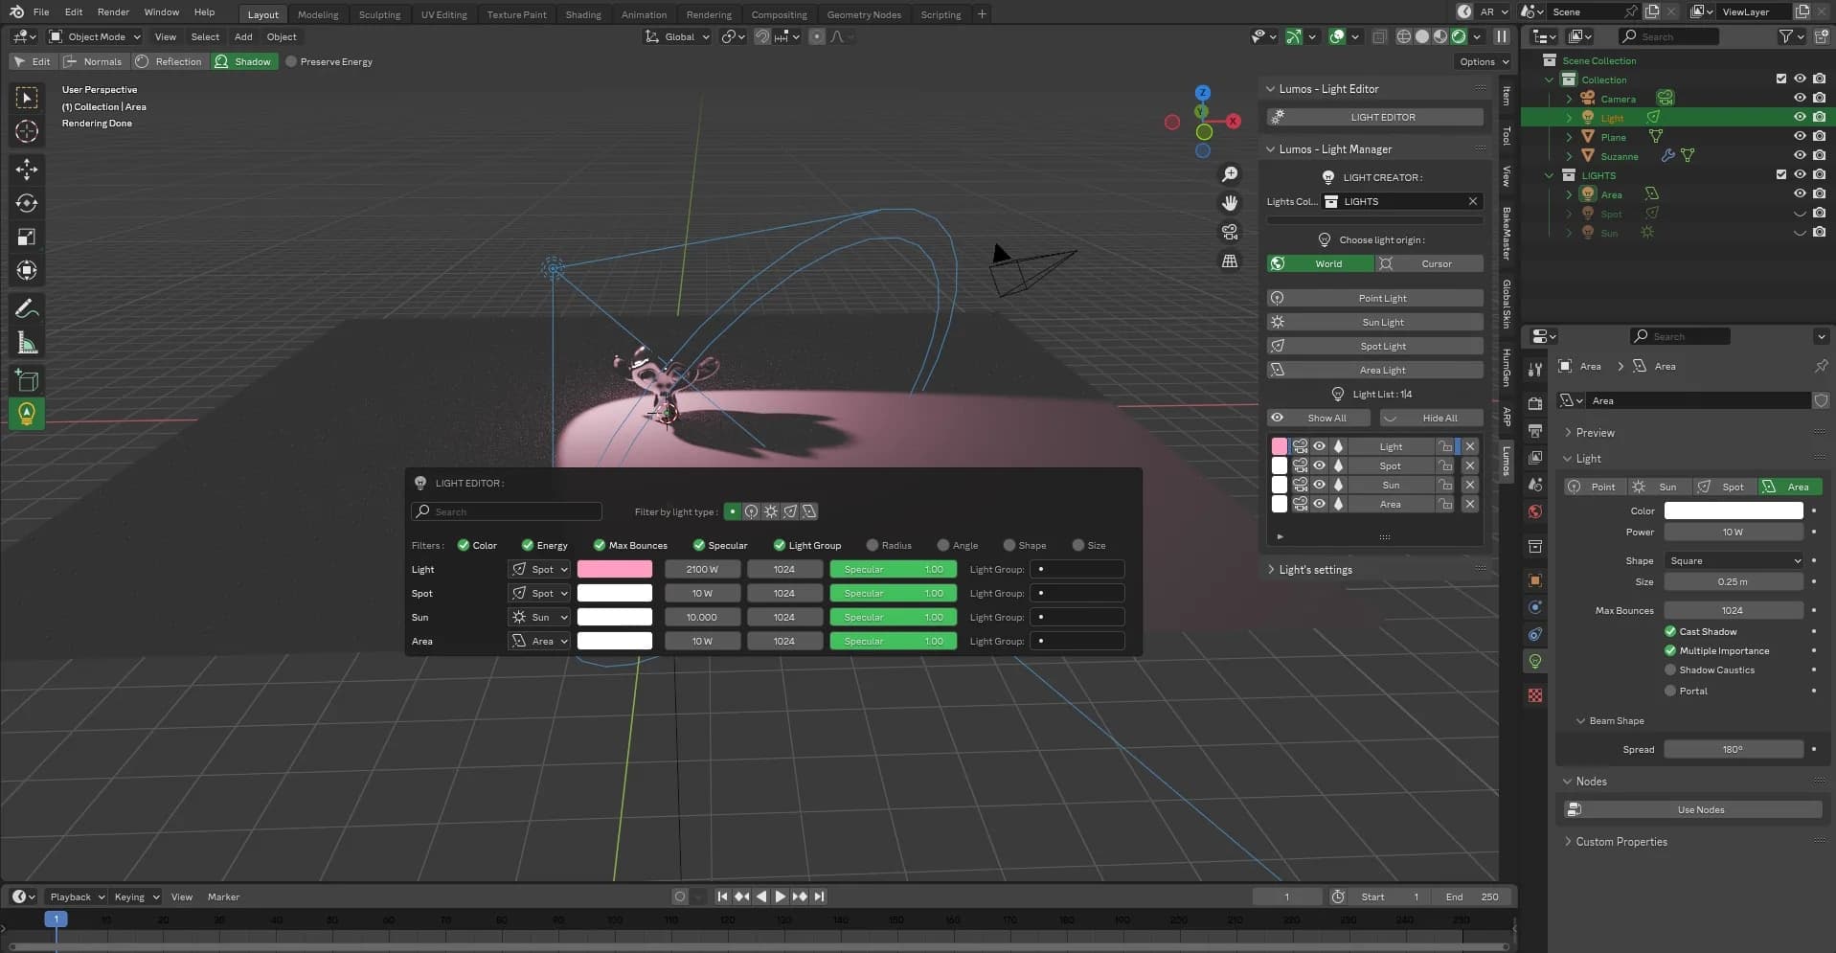Image resolution: width=1836 pixels, height=953 pixels.
Task: Toggle Energy filter checkbox
Action: (527, 545)
